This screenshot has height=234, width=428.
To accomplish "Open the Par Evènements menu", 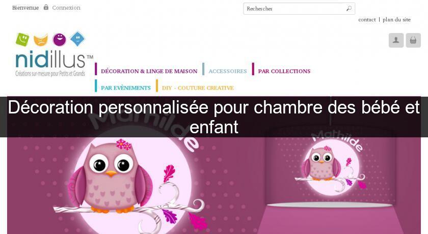I will point(126,87).
